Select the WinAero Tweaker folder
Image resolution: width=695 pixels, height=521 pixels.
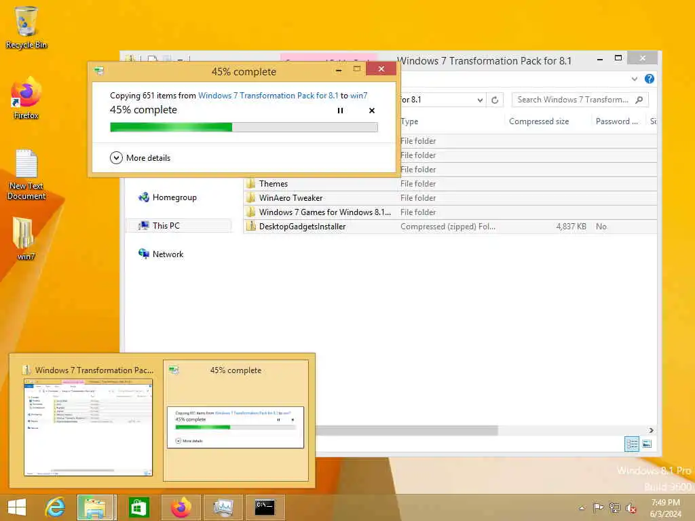click(450, 198)
